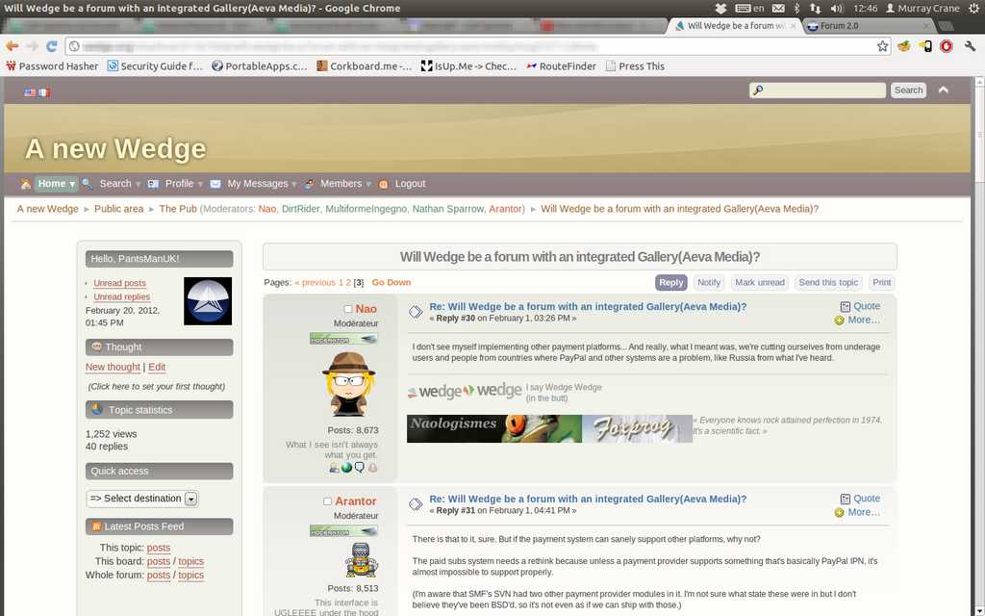Open the system volume indicator in top panel

pyautogui.click(x=836, y=8)
